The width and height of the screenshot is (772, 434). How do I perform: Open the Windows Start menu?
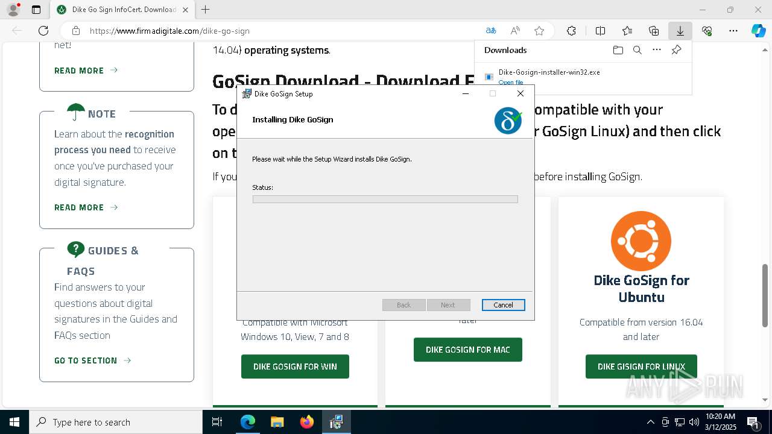coord(14,422)
